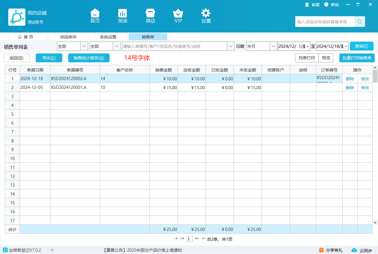This screenshot has width=378, height=254.
Task: Expand the search keyword dropdown arrow
Action: [231, 46]
